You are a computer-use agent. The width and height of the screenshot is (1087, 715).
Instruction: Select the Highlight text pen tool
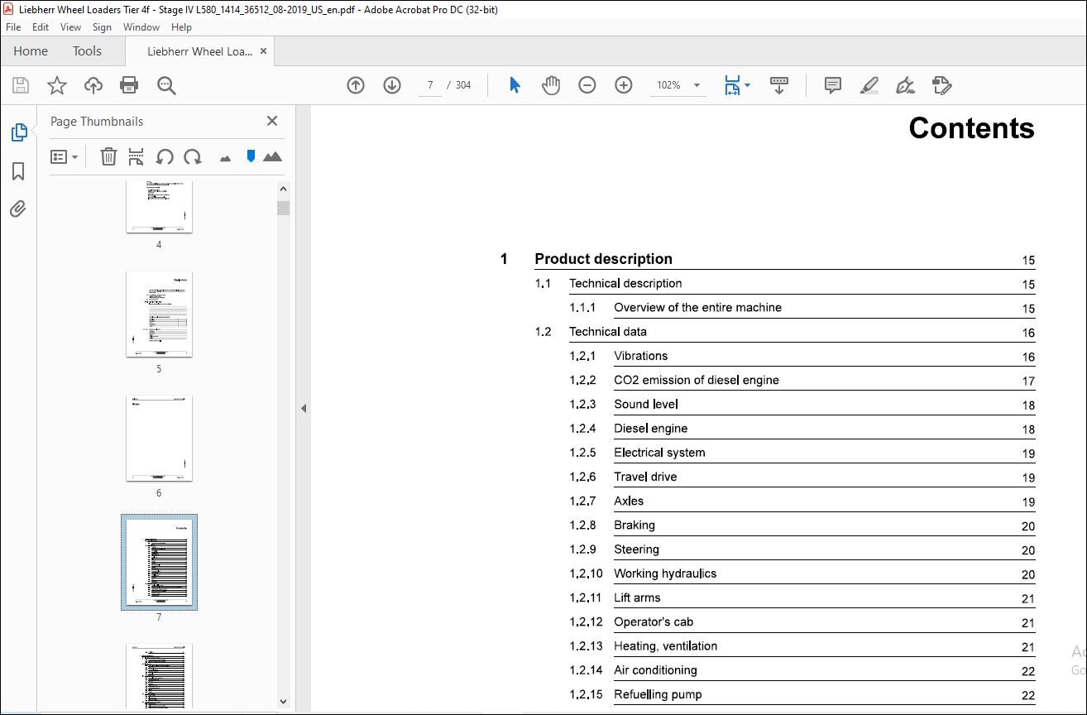pos(869,85)
